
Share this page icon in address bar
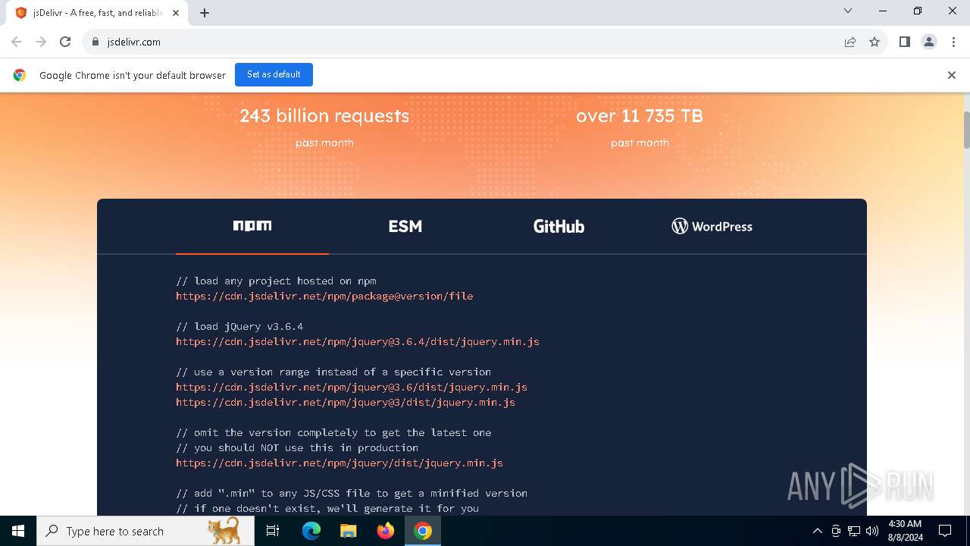point(850,42)
